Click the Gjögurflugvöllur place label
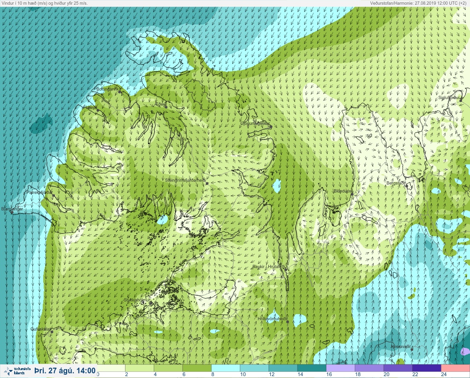The image size is (470, 378). 255,123
